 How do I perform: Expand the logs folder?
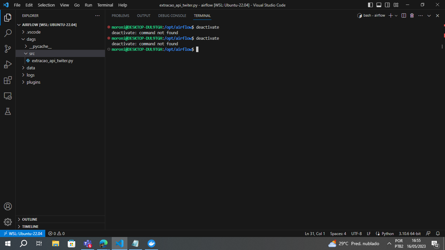tap(60, 75)
